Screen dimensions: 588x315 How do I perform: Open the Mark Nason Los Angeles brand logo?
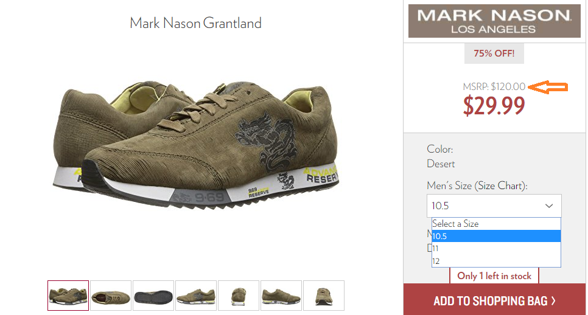(x=494, y=21)
